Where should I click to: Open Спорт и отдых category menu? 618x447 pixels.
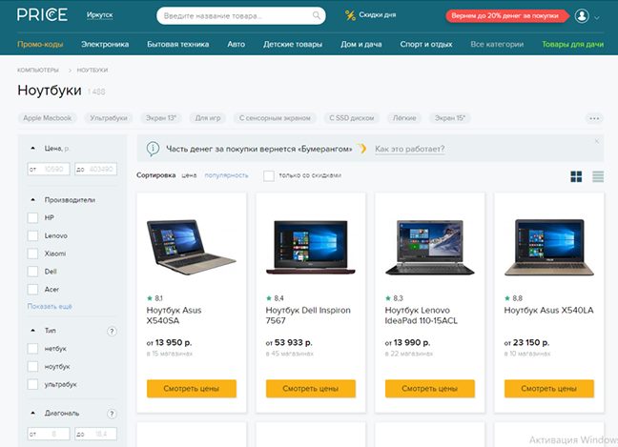point(426,44)
